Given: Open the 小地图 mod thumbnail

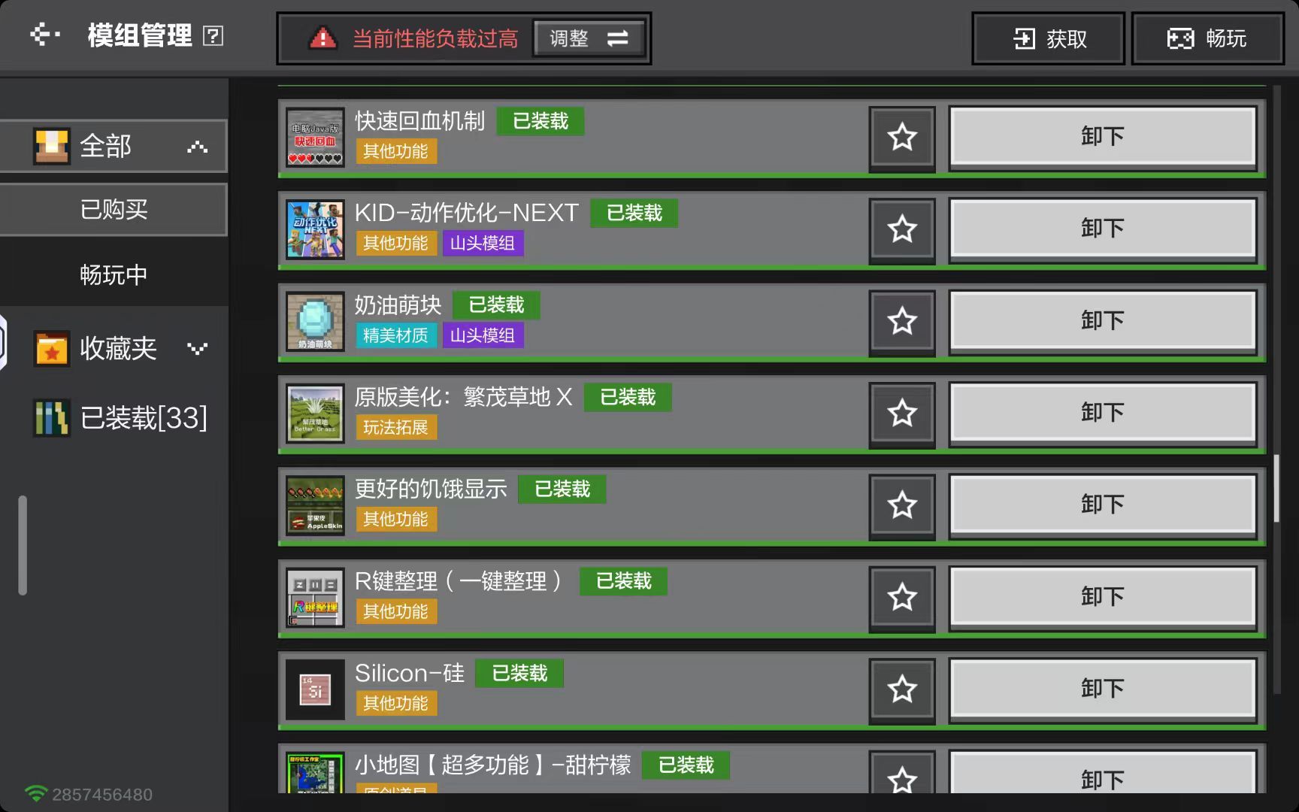Looking at the screenshot, I should point(315,773).
